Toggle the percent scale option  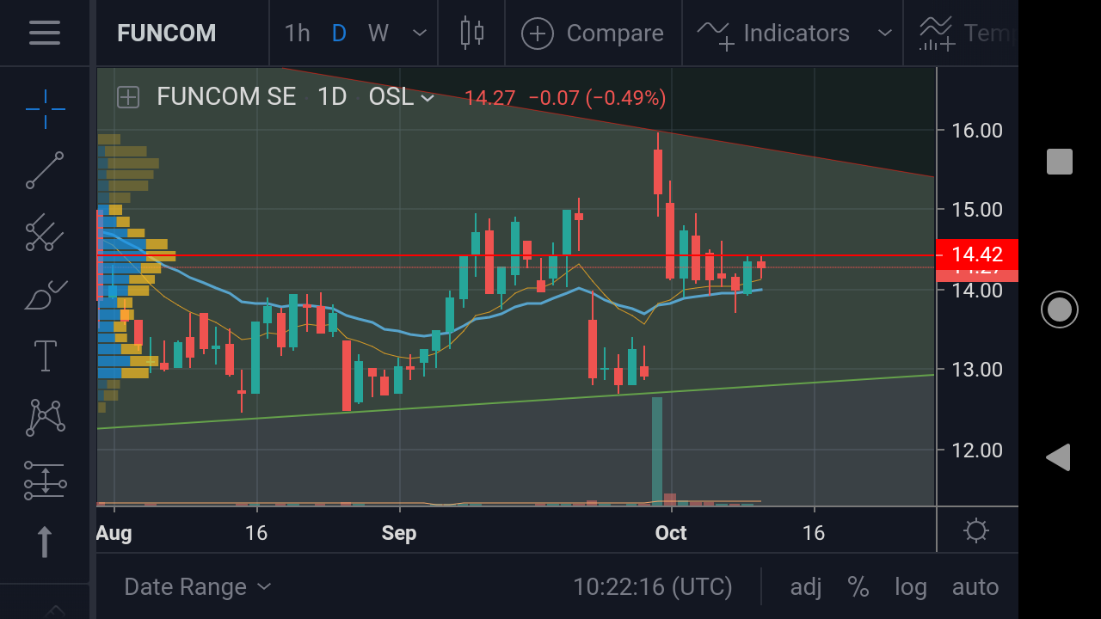tap(858, 587)
